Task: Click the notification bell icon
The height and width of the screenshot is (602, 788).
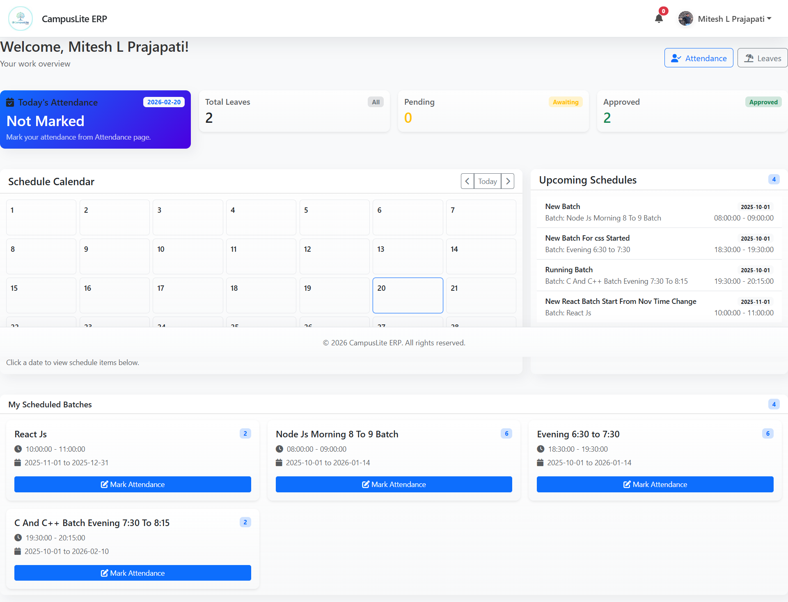Action: (x=659, y=18)
